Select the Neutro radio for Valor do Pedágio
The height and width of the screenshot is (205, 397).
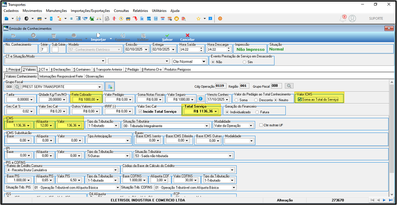tap(276, 100)
